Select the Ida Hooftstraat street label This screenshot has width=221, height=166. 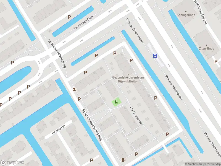click(136, 116)
